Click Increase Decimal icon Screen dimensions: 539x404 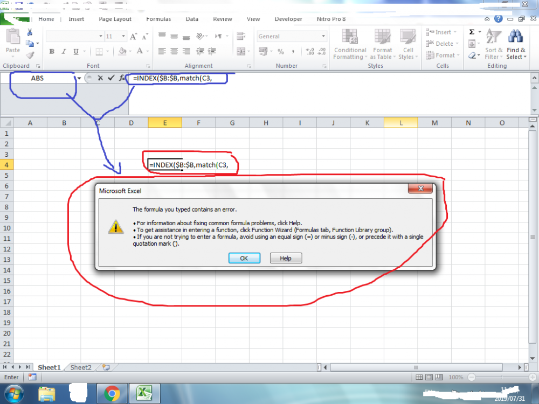tap(310, 52)
